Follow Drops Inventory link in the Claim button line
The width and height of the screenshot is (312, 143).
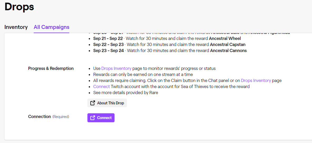(x=256, y=80)
